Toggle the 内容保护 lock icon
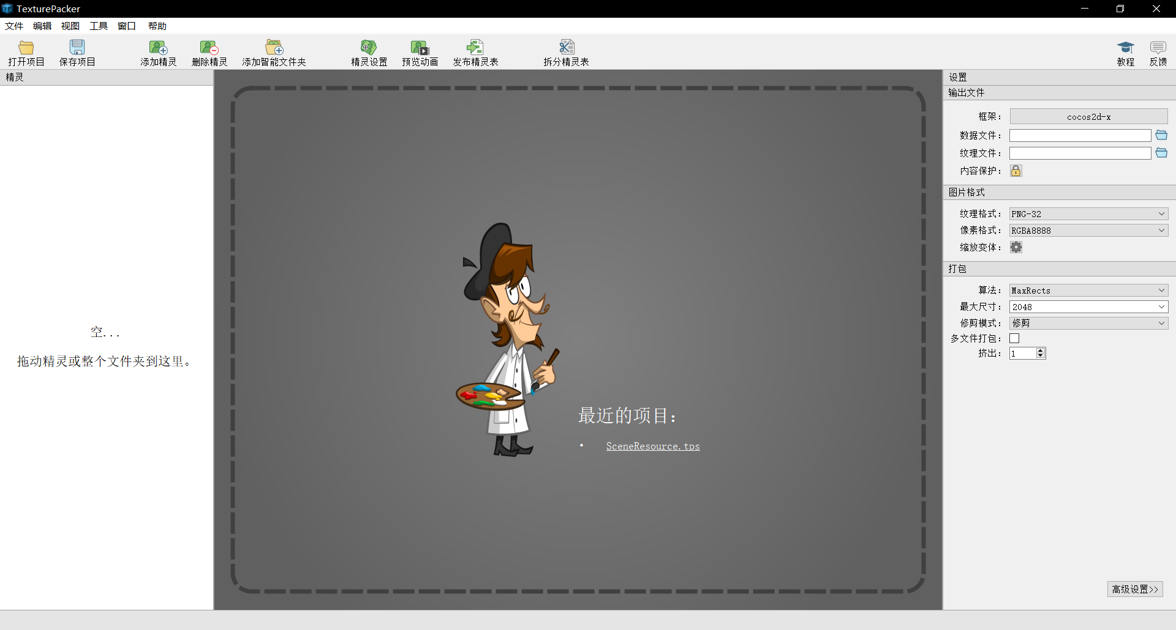The image size is (1176, 630). coord(1016,171)
